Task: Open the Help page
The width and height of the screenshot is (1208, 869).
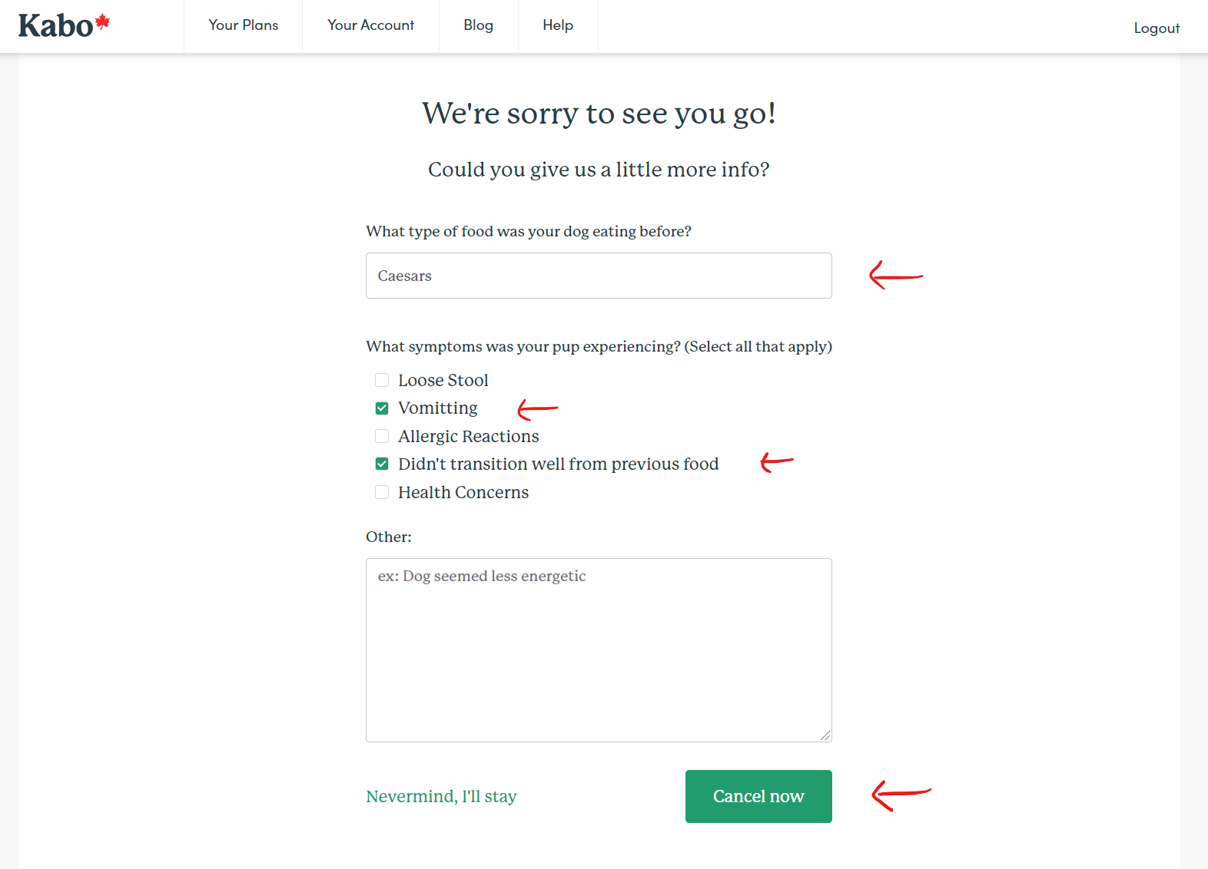Action: click(558, 25)
